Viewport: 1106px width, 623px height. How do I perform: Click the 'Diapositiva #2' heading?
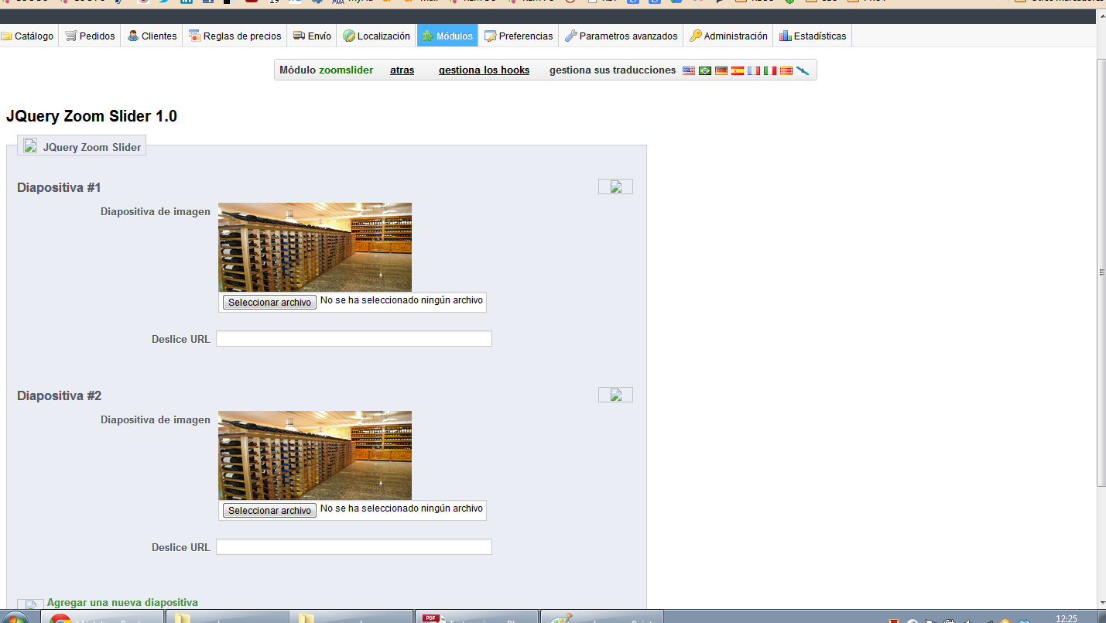click(x=59, y=395)
